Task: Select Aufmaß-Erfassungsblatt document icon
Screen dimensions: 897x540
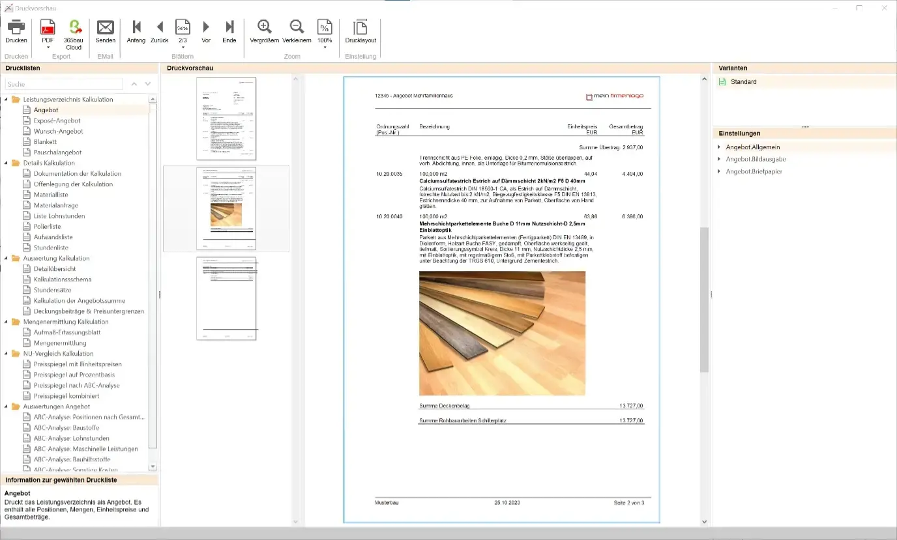Action: click(x=27, y=332)
